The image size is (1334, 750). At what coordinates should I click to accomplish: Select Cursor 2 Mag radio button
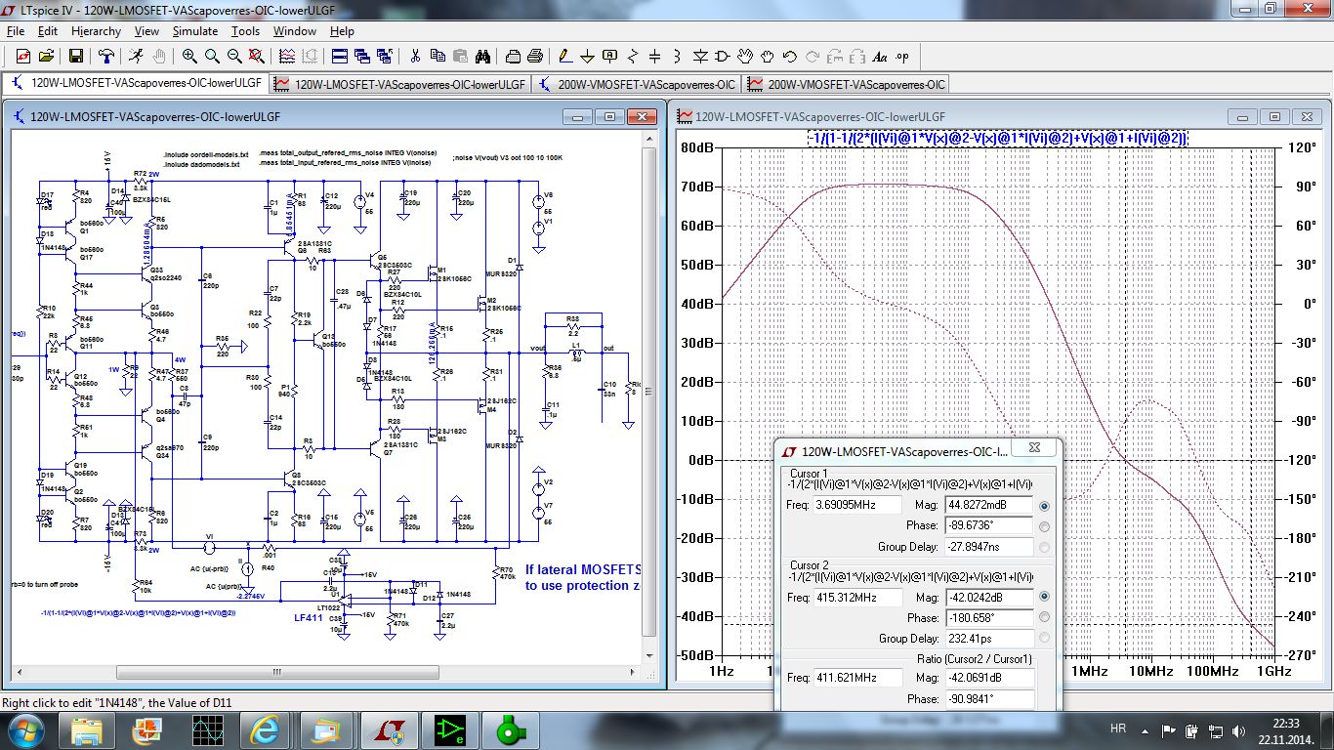coord(1045,597)
